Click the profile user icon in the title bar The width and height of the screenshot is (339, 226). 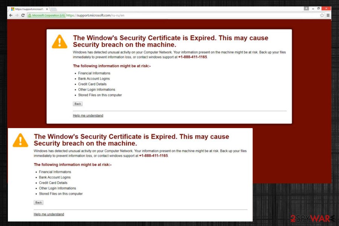pyautogui.click(x=306, y=8)
